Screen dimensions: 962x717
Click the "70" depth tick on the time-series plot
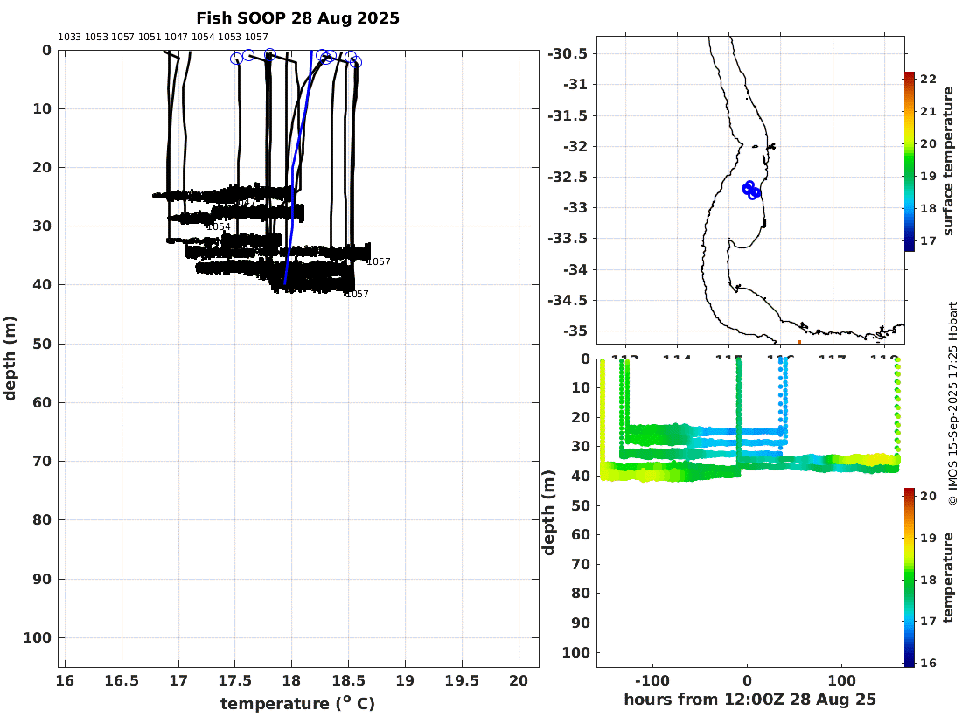tap(581, 564)
